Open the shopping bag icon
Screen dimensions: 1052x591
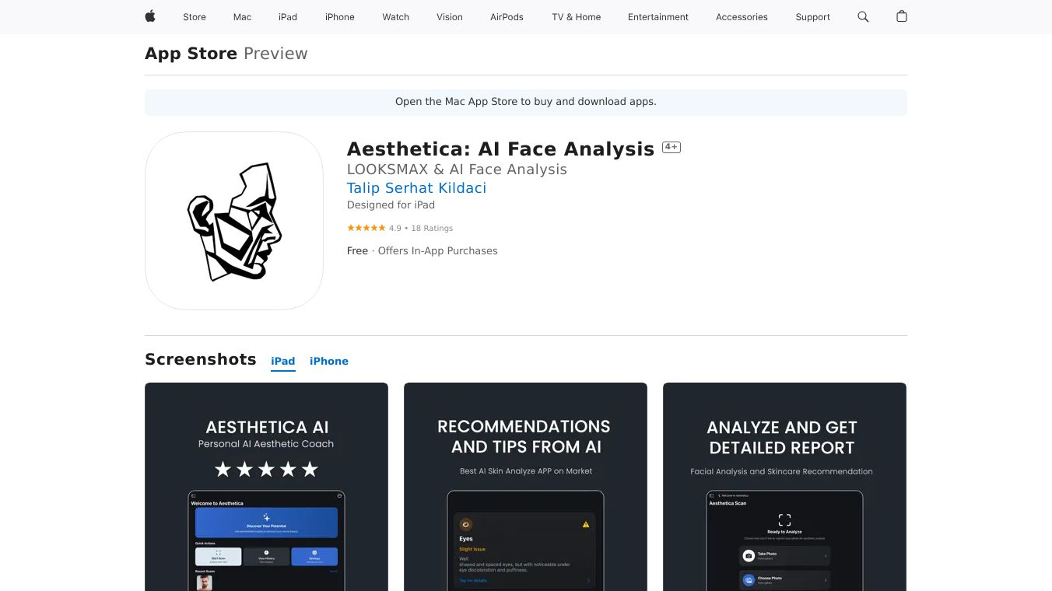click(x=902, y=16)
